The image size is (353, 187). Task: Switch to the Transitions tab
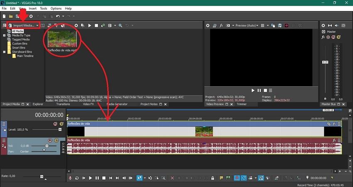pos(63,104)
